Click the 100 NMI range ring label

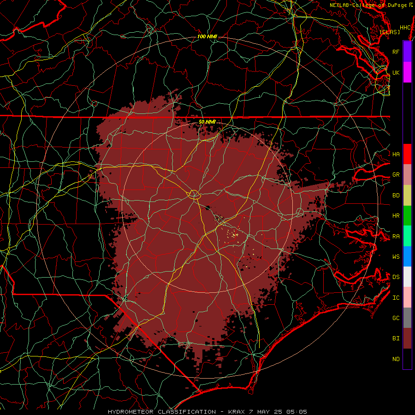click(x=207, y=36)
